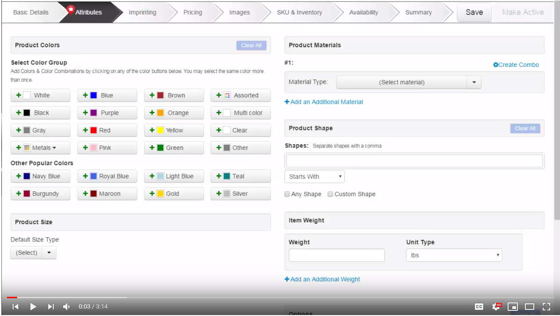Click the plus icon for Multi color
The image size is (560, 316).
click(218, 113)
